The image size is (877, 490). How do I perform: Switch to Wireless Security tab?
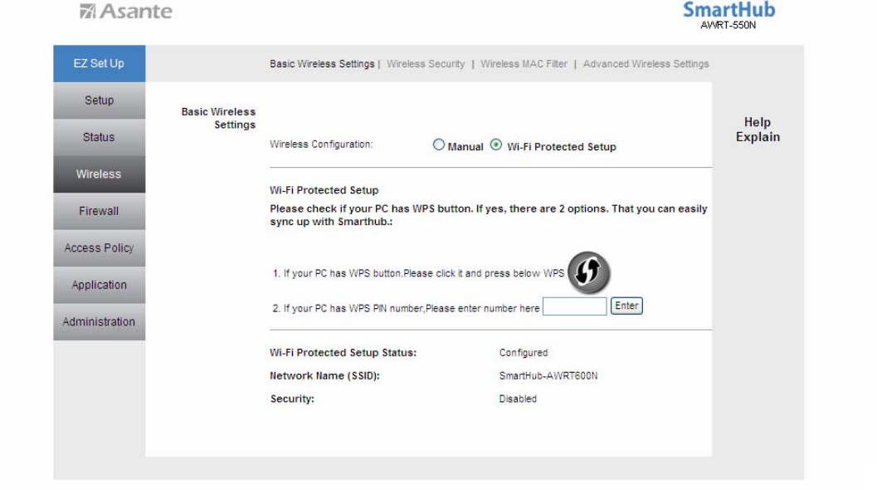(x=426, y=64)
